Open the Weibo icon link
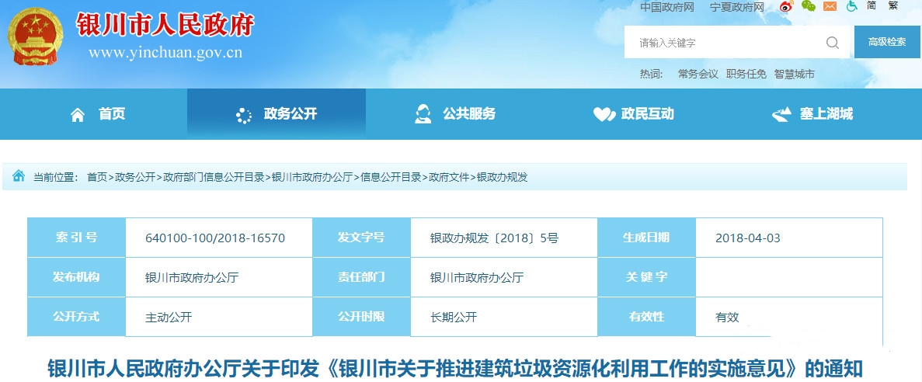The height and width of the screenshot is (382, 922). (x=787, y=6)
